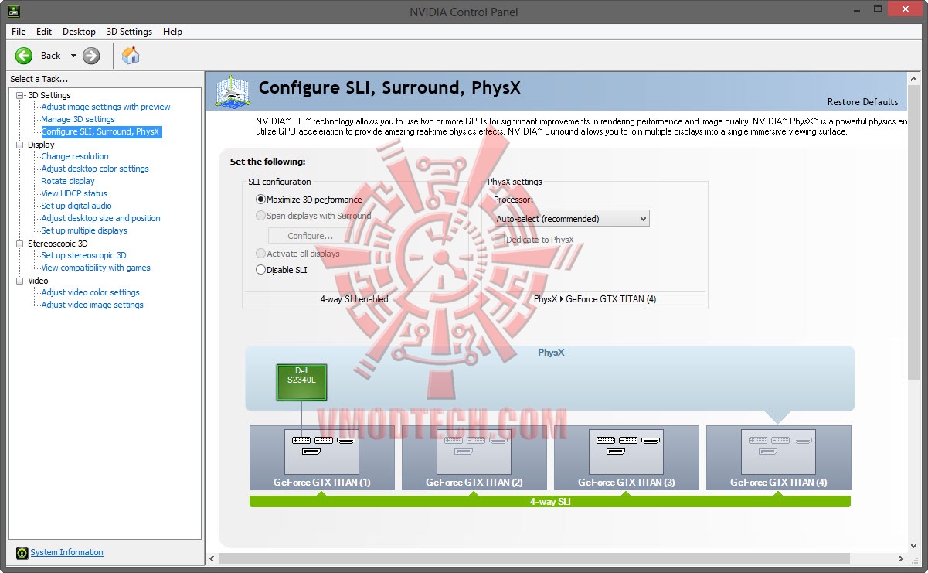This screenshot has height=573, width=928.
Task: Toggle the Dedicate to PhysX checkbox
Action: 499,240
